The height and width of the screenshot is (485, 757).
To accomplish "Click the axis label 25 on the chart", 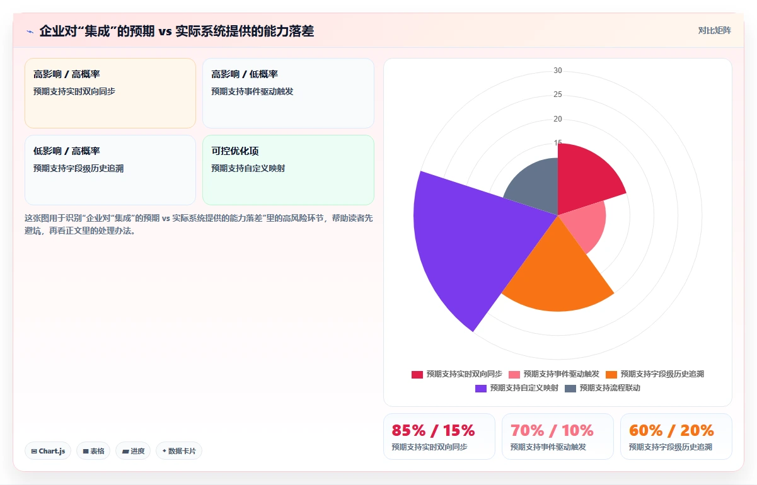I will (x=558, y=94).
